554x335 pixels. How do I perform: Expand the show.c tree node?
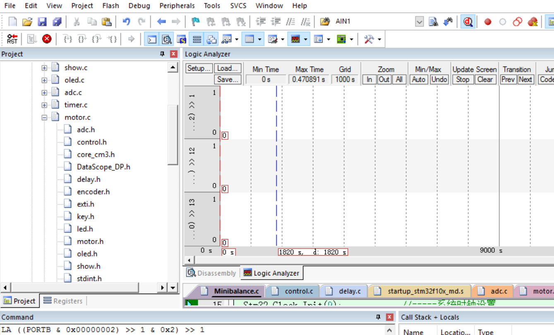click(x=44, y=68)
